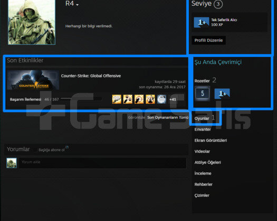This screenshot has height=221, width=277.
Task: Click the Profili Düzenle button
Action: [x=208, y=41]
